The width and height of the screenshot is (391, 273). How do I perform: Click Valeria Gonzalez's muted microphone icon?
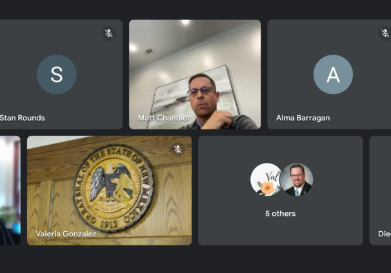pyautogui.click(x=178, y=149)
